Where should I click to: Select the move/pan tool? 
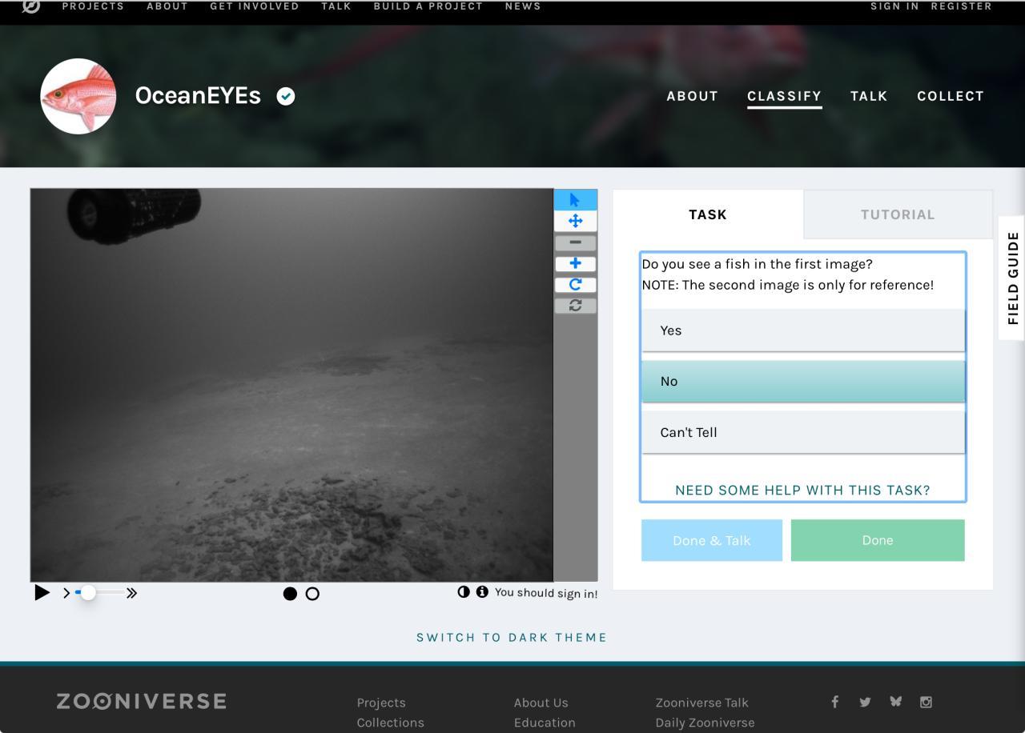[575, 221]
